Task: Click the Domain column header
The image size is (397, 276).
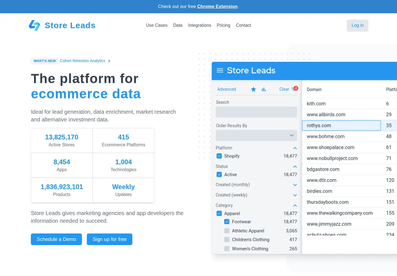Action: tap(314, 89)
